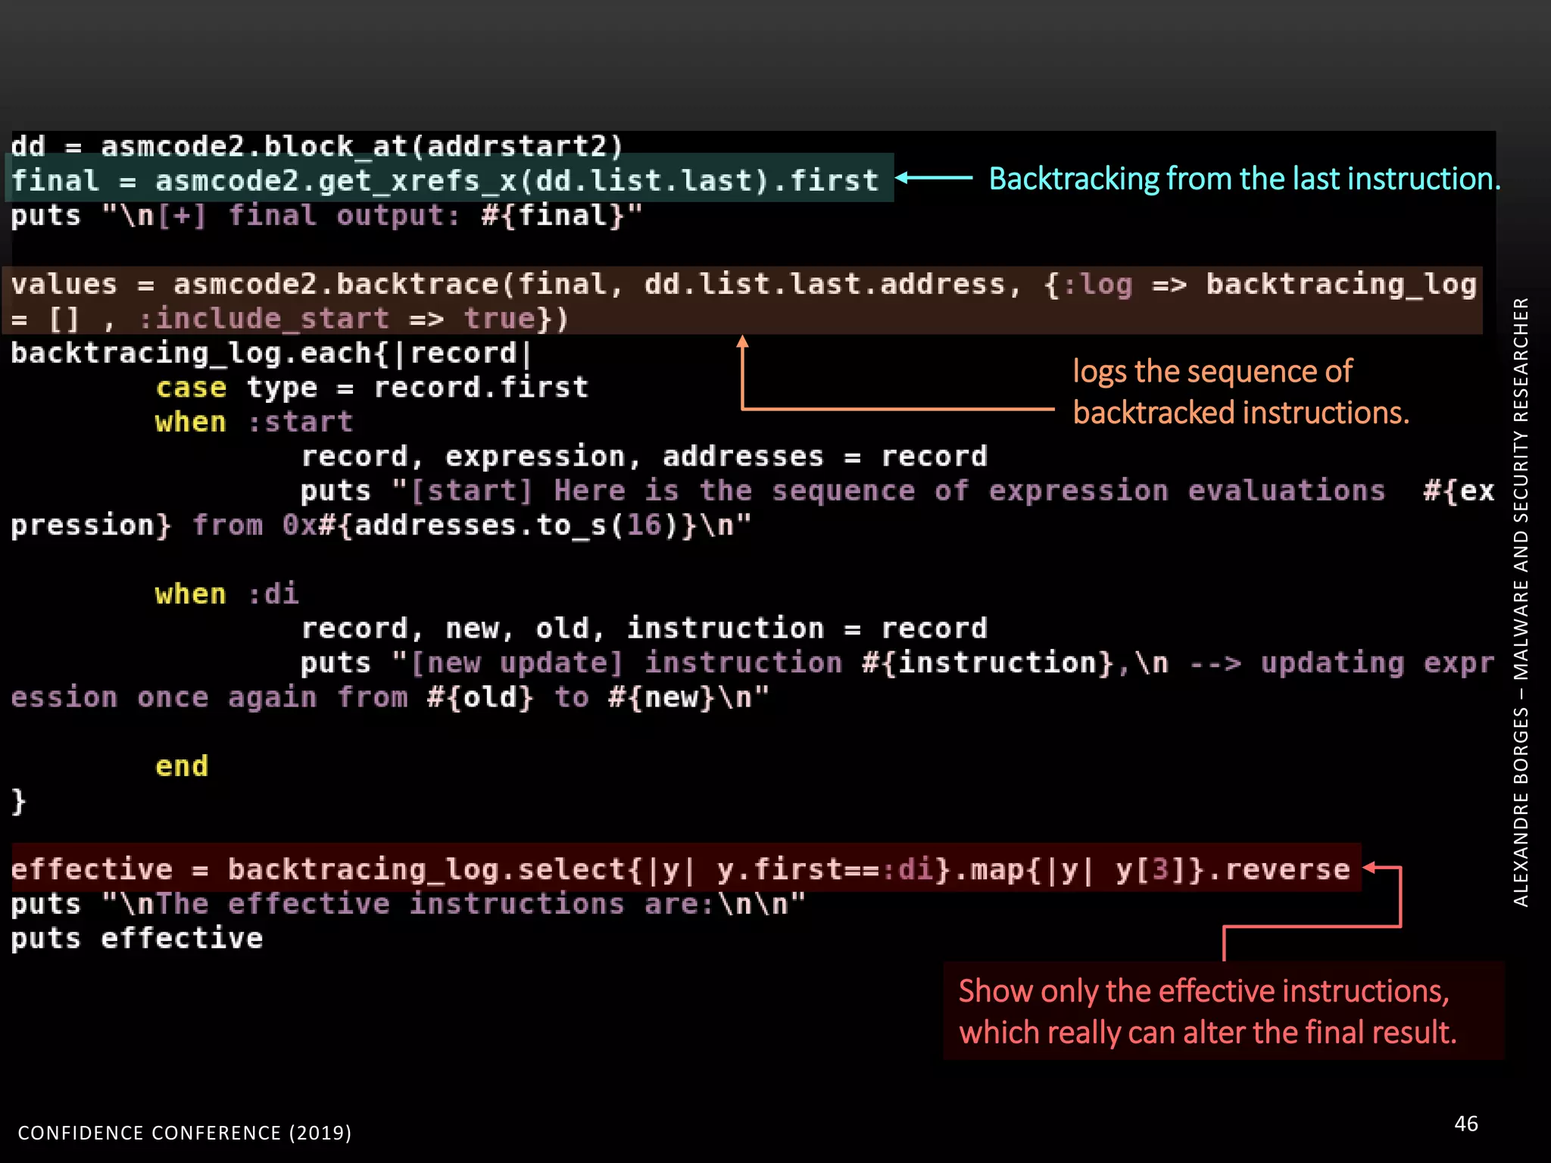1551x1163 pixels.
Task: Click the 'case type = record.first' line
Action: [372, 388]
